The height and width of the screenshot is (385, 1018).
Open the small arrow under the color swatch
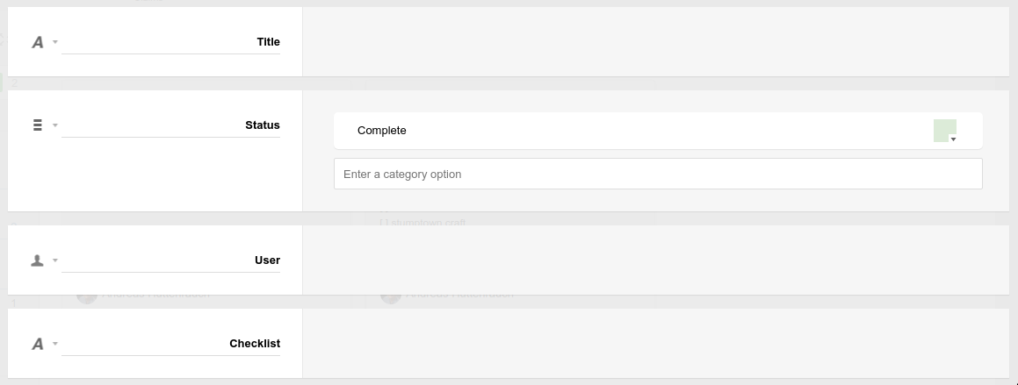click(953, 139)
